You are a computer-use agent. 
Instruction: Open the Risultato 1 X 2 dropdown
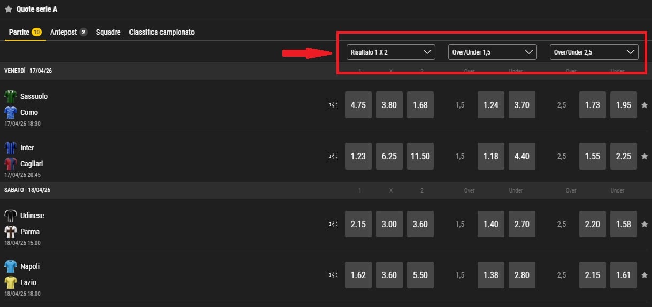pyautogui.click(x=391, y=52)
